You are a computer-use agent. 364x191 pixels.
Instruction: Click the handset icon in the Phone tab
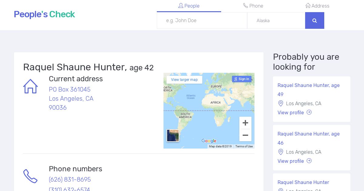pyautogui.click(x=245, y=5)
